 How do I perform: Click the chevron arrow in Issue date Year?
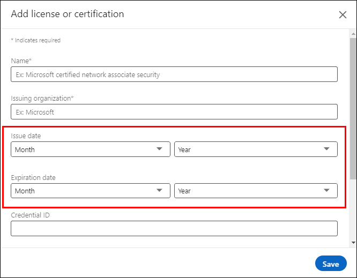(x=326, y=149)
